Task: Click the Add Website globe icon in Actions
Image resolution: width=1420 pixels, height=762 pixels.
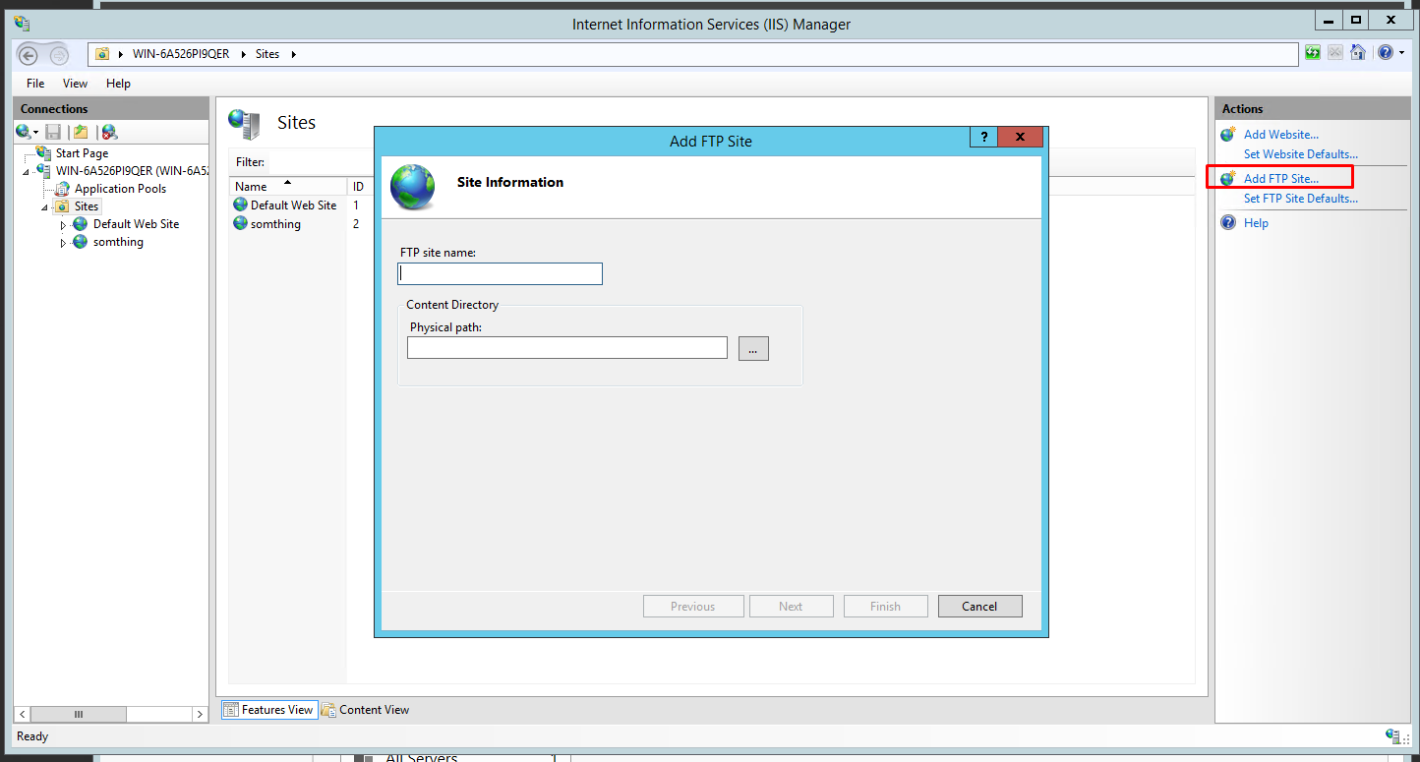Action: 1228,134
